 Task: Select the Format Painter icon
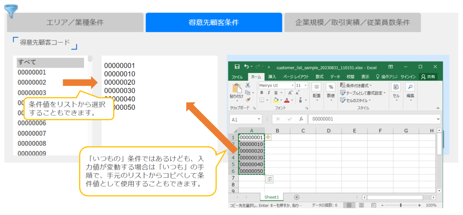[248, 100]
